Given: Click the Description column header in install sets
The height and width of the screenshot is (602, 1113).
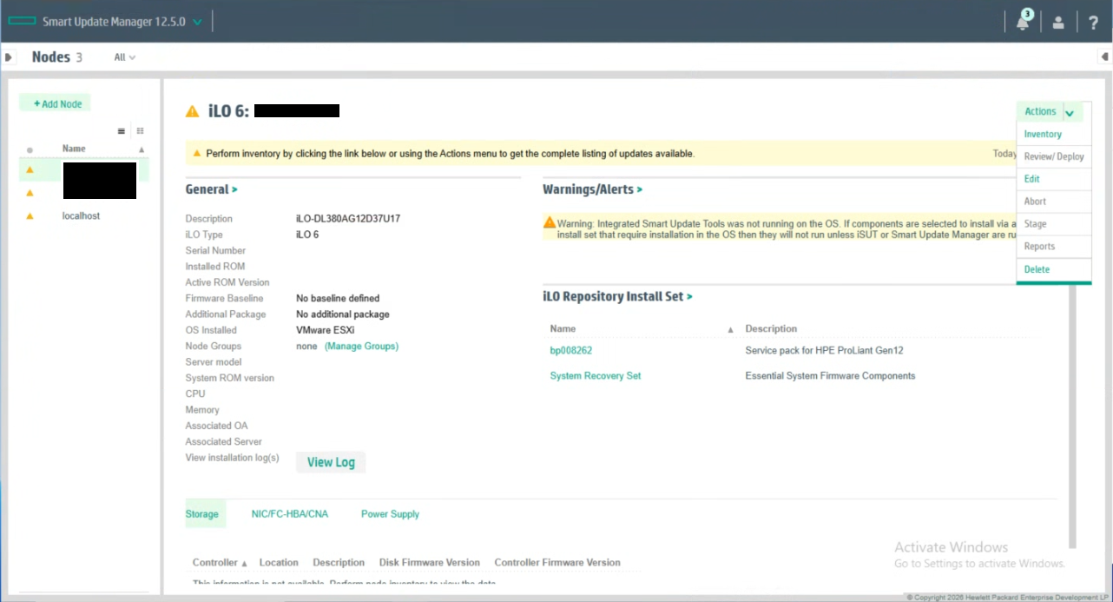Looking at the screenshot, I should click(771, 328).
